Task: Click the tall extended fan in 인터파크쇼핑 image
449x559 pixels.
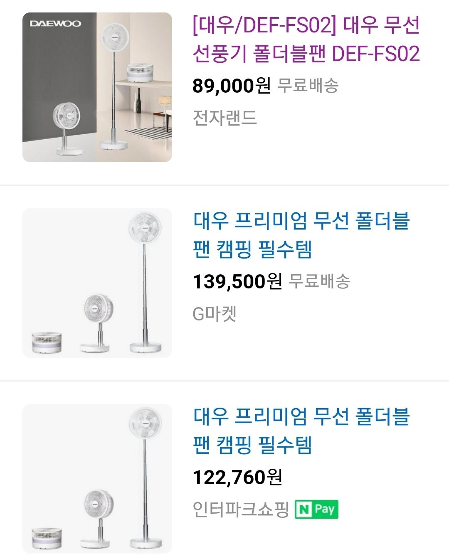Action: pos(145,478)
